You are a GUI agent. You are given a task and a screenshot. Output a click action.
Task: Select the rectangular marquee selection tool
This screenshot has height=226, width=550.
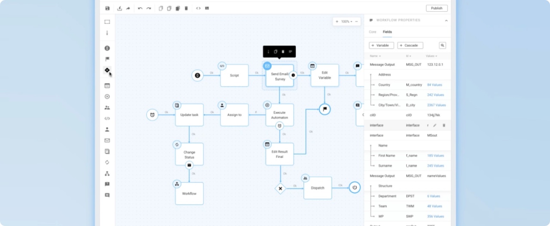pos(107,22)
